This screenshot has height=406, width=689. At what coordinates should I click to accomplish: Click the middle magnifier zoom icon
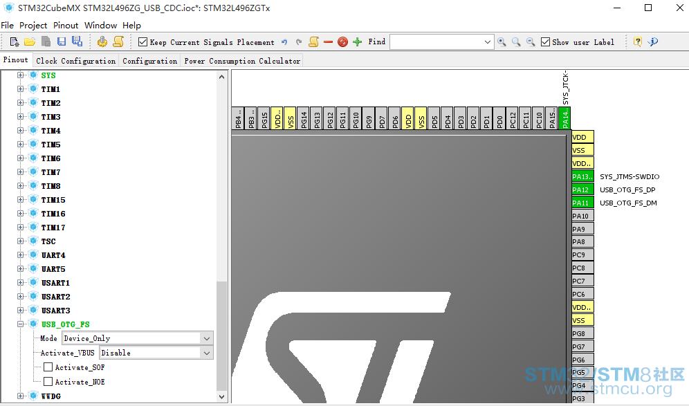(516, 42)
